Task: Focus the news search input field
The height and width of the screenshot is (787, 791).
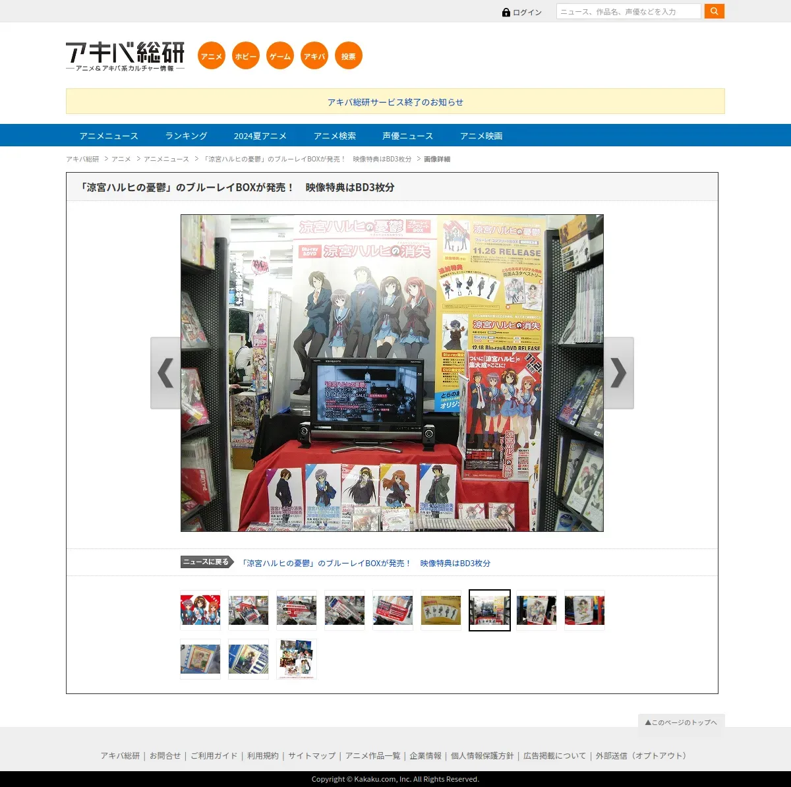Action: tap(629, 11)
